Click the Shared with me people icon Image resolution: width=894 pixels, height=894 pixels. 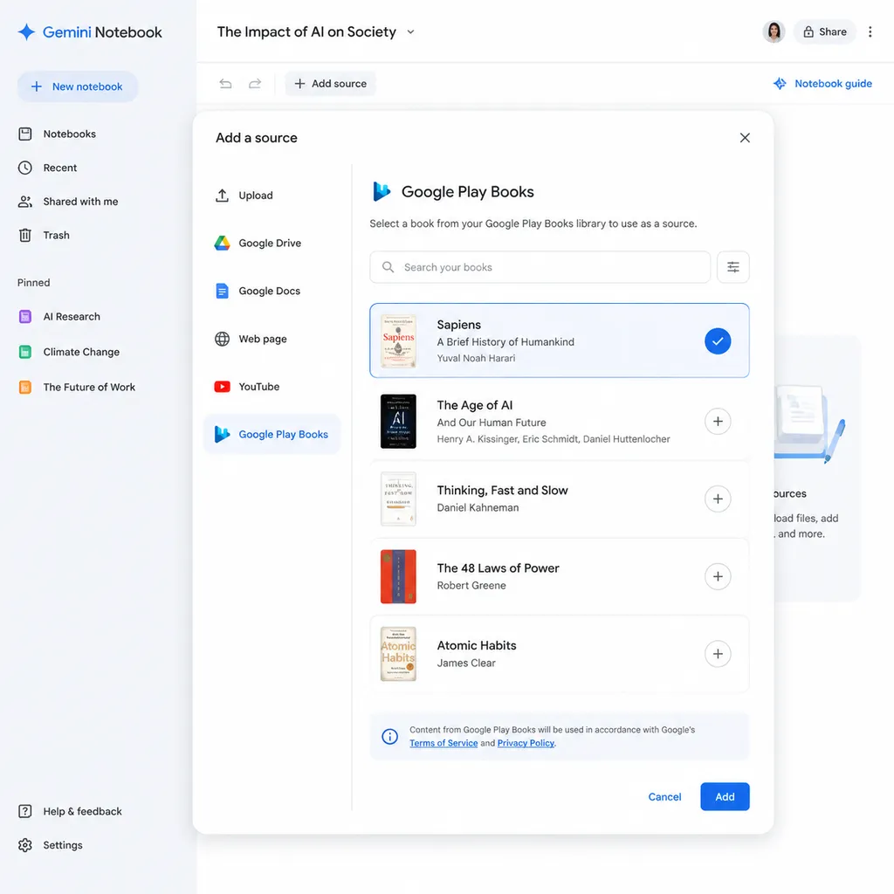click(25, 202)
